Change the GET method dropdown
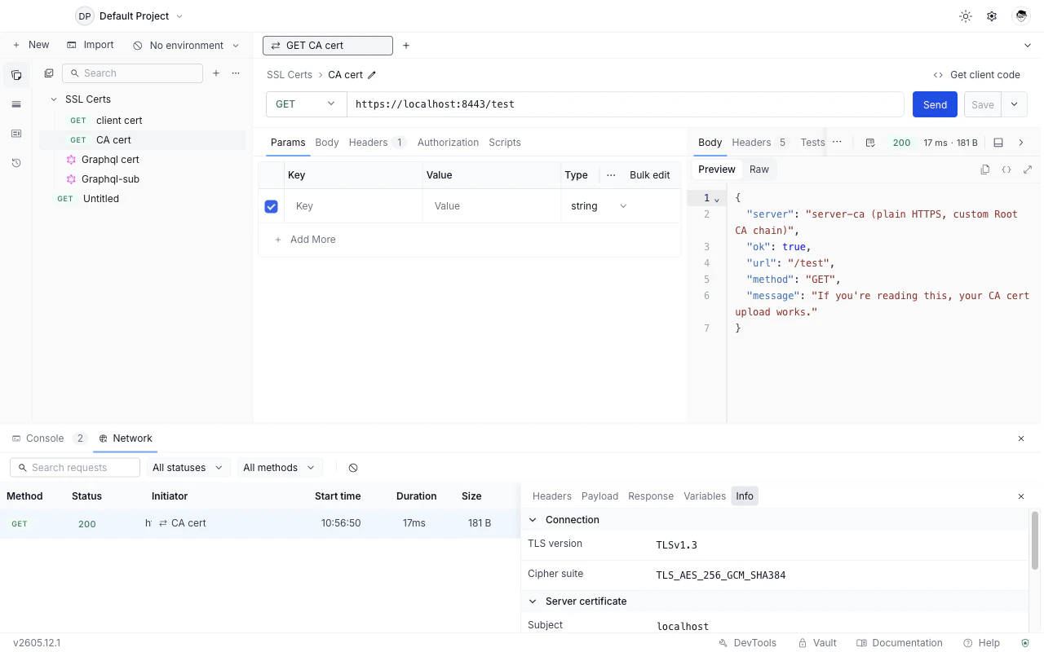The image size is (1044, 652). coord(306,104)
